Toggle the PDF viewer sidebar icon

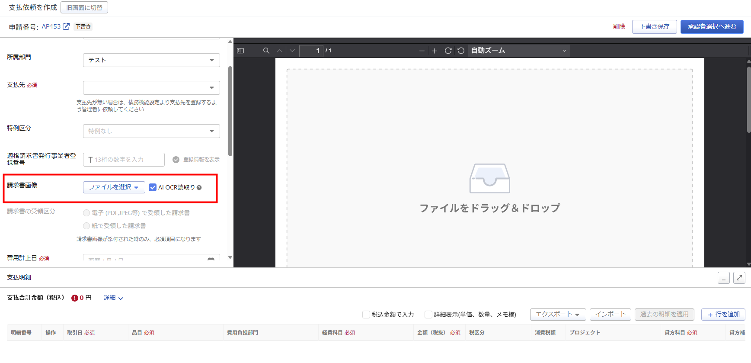(x=240, y=51)
